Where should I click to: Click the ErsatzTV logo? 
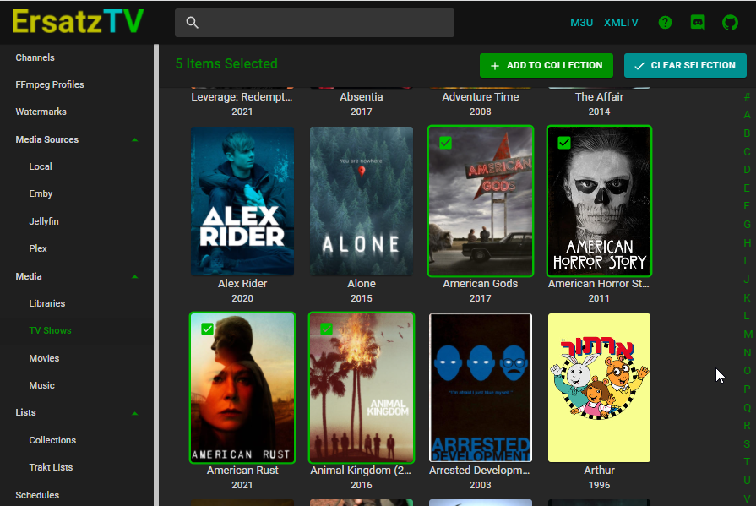[x=78, y=22]
